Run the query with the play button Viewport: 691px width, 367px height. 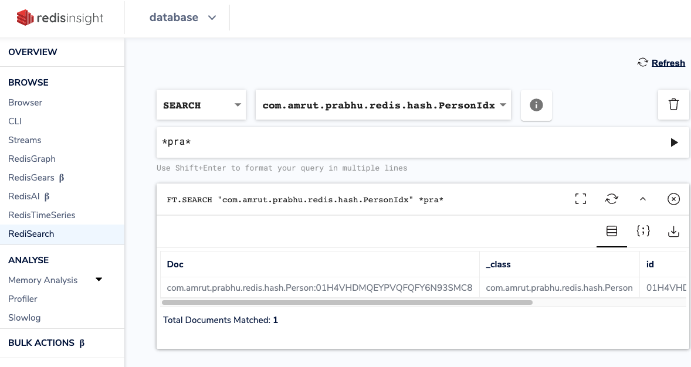(x=674, y=142)
